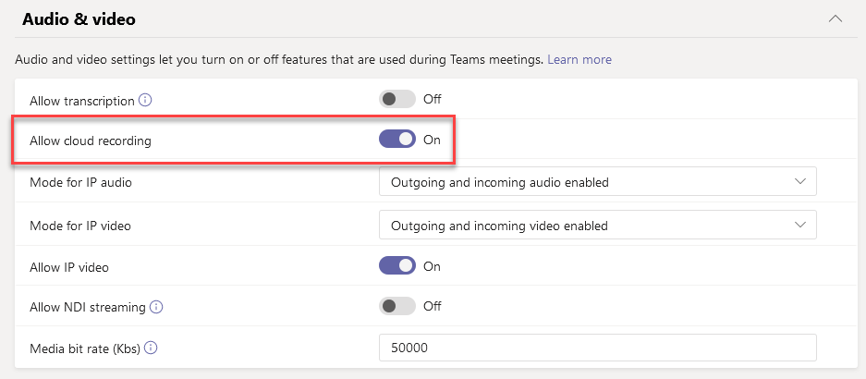Viewport: 866px width, 379px height.
Task: Collapse the Audio & video section chevron
Action: (836, 18)
